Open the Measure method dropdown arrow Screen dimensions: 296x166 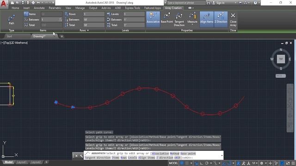pos(192,24)
